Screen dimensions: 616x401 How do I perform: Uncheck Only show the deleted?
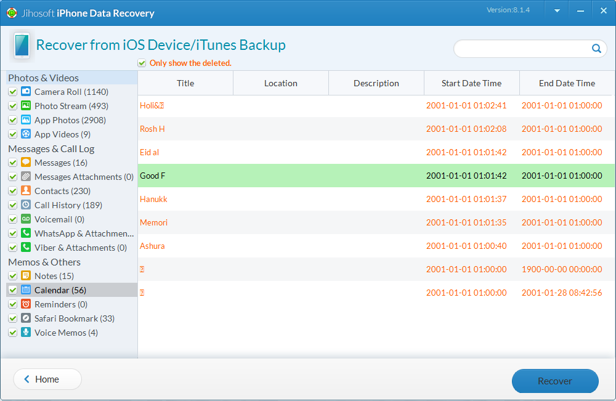pos(142,63)
